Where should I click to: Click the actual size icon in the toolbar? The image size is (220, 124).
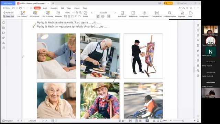(65, 16)
